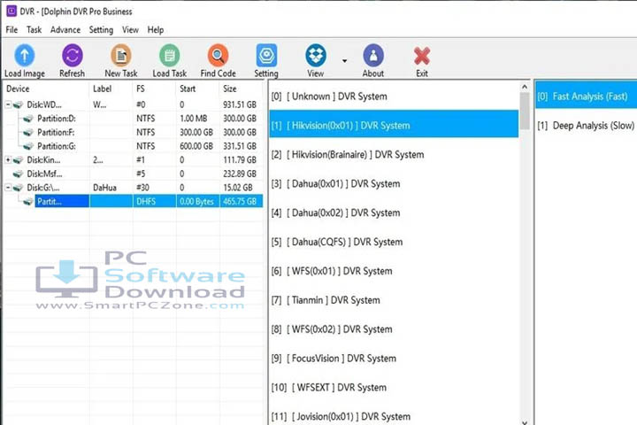Click the disk icon beside Disk:WD
Image resolution: width=637 pixels, height=425 pixels.
tap(19, 105)
